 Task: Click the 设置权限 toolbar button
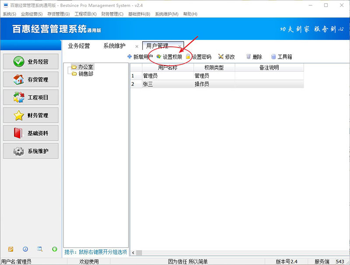point(169,57)
